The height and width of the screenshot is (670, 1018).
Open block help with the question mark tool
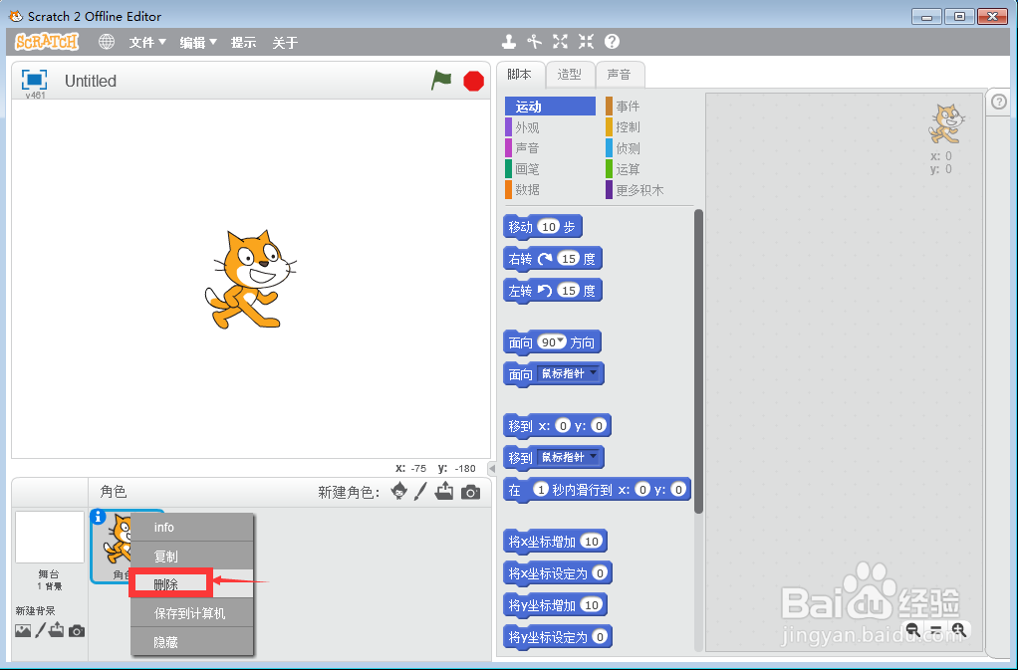(611, 42)
